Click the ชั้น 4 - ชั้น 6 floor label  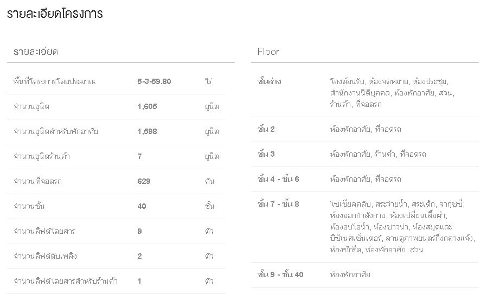coord(279,179)
